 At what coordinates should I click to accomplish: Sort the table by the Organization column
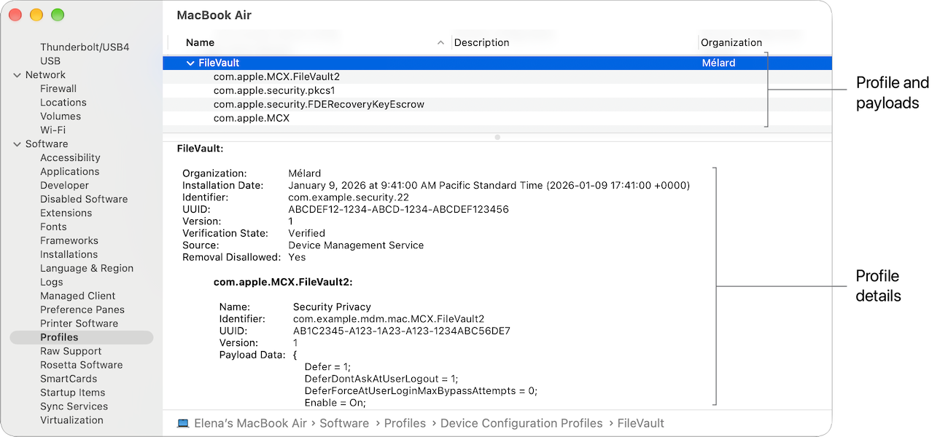coord(731,43)
